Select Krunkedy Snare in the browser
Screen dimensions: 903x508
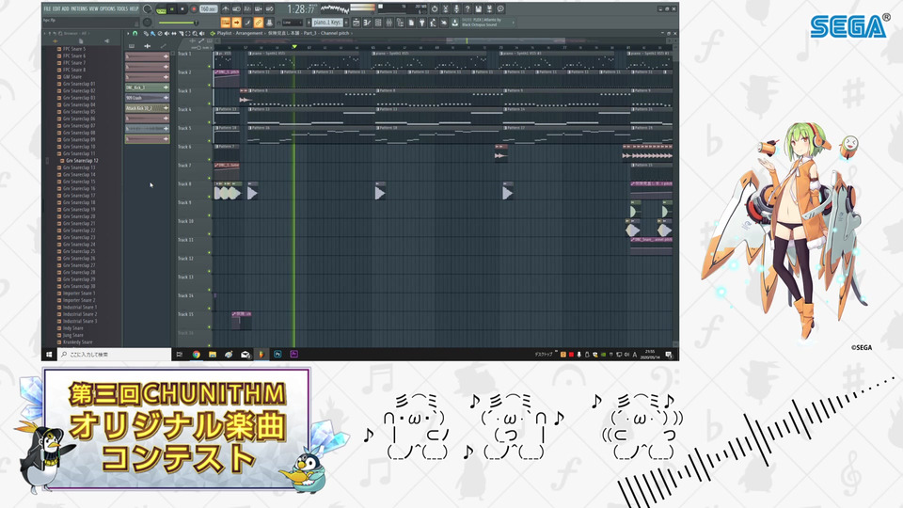(x=77, y=342)
